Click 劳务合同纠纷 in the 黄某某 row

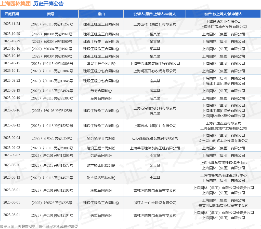[101, 91]
